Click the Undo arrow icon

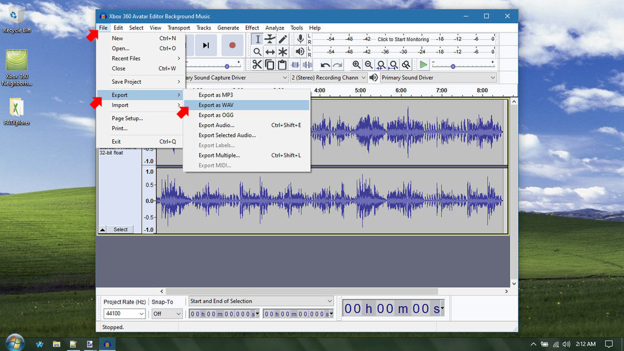tap(325, 64)
